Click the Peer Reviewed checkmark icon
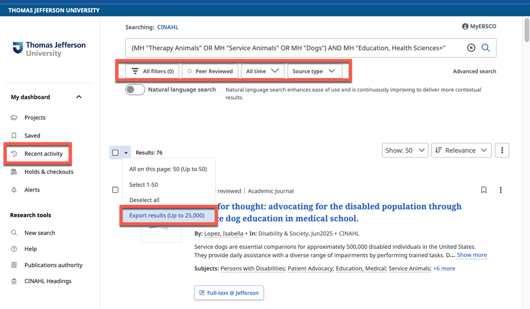This screenshot has width=530, height=309. coord(190,71)
